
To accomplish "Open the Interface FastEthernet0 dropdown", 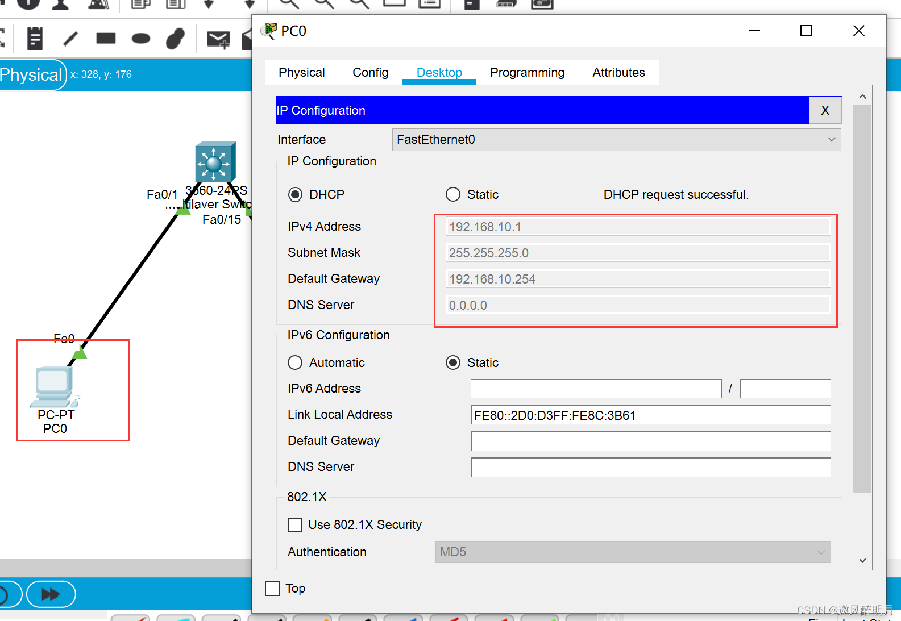I will pos(616,140).
